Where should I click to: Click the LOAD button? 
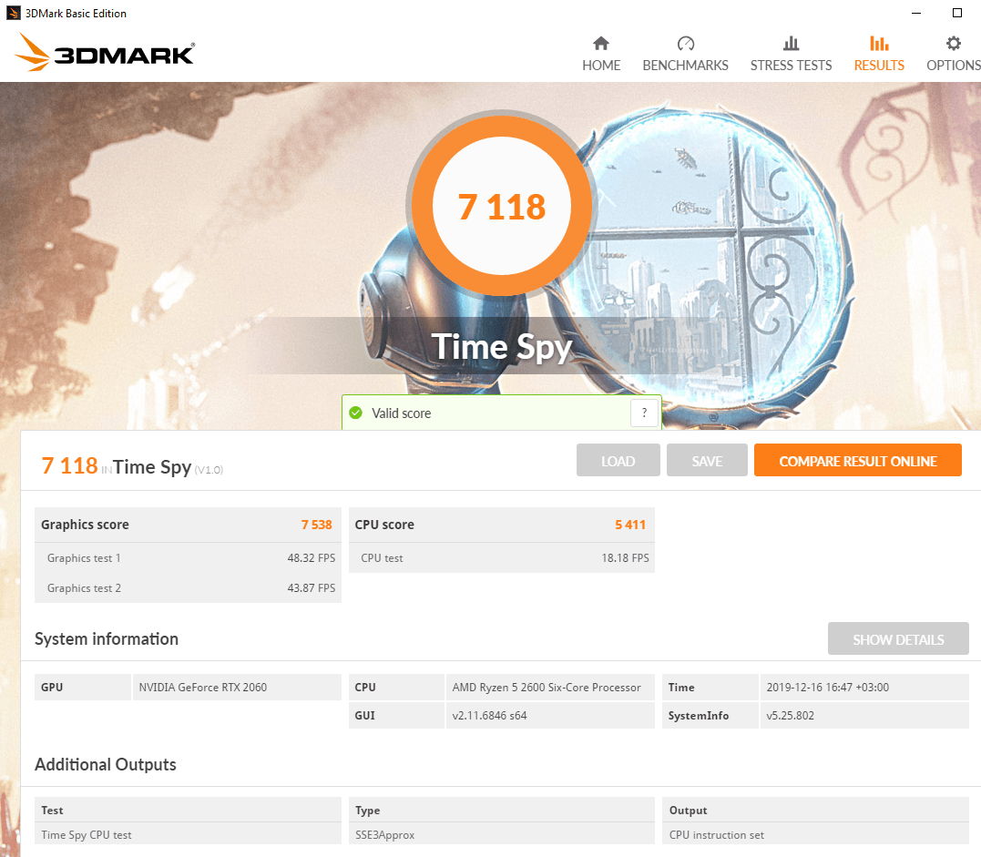pyautogui.click(x=618, y=461)
